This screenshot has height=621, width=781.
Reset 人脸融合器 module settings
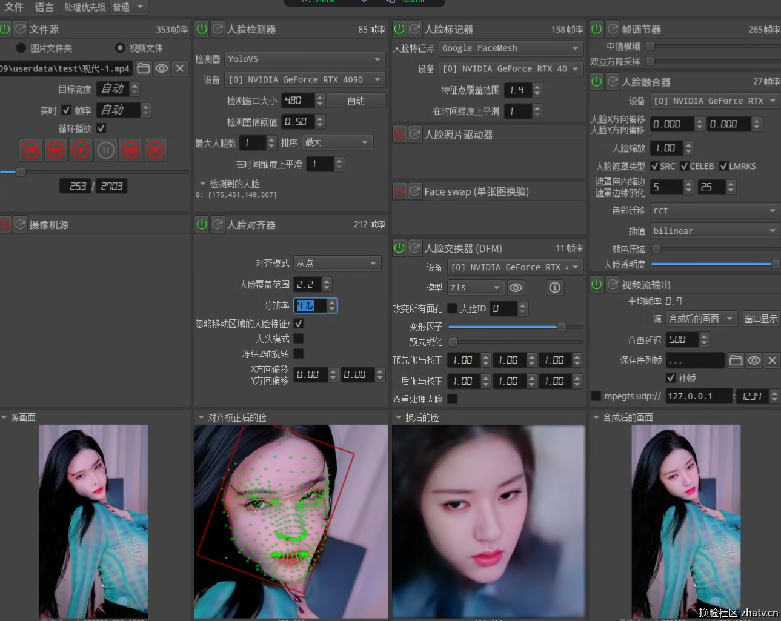click(613, 81)
